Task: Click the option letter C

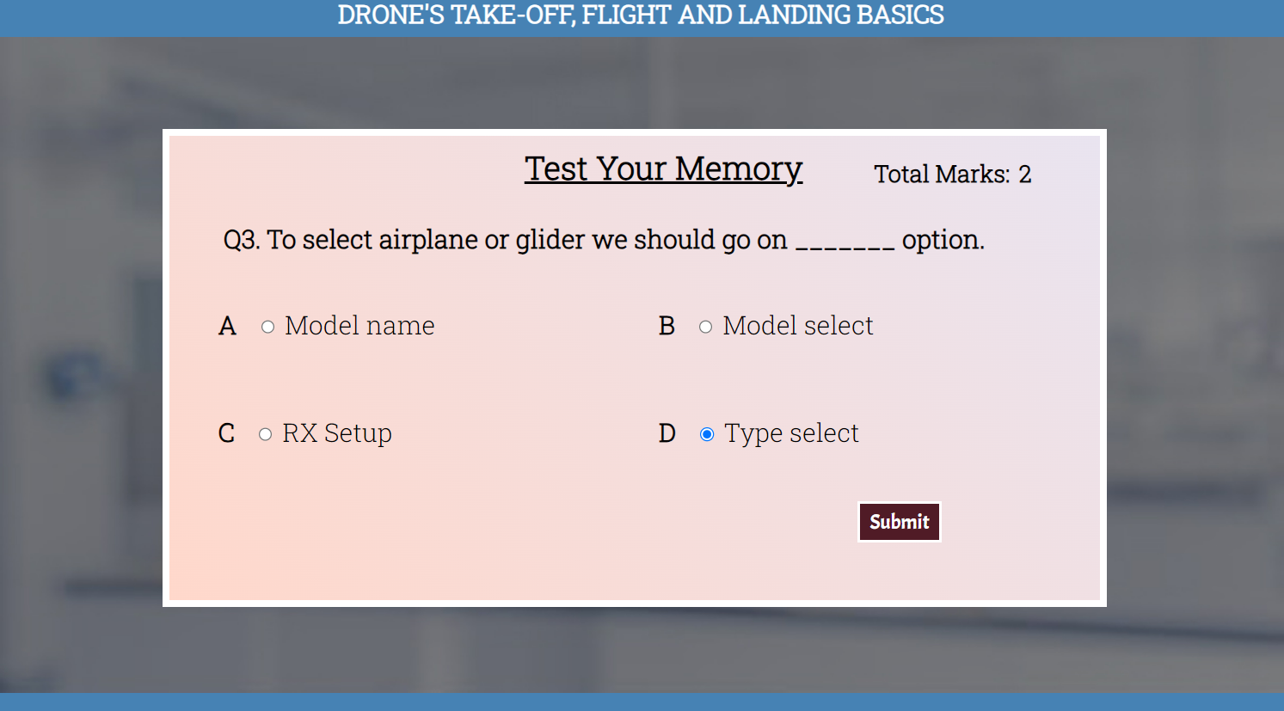Action: click(226, 433)
